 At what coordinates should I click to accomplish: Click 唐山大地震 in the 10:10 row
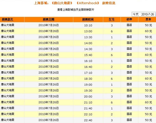pos(7,25)
